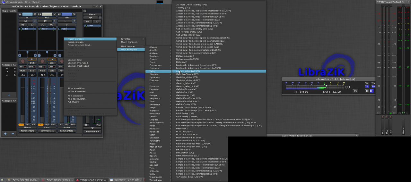Click scroll-down arrow below the delay plugin list

pos(219,180)
